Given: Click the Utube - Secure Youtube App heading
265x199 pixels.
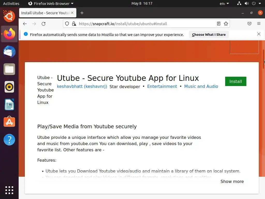Looking at the screenshot, I should [x=128, y=78].
